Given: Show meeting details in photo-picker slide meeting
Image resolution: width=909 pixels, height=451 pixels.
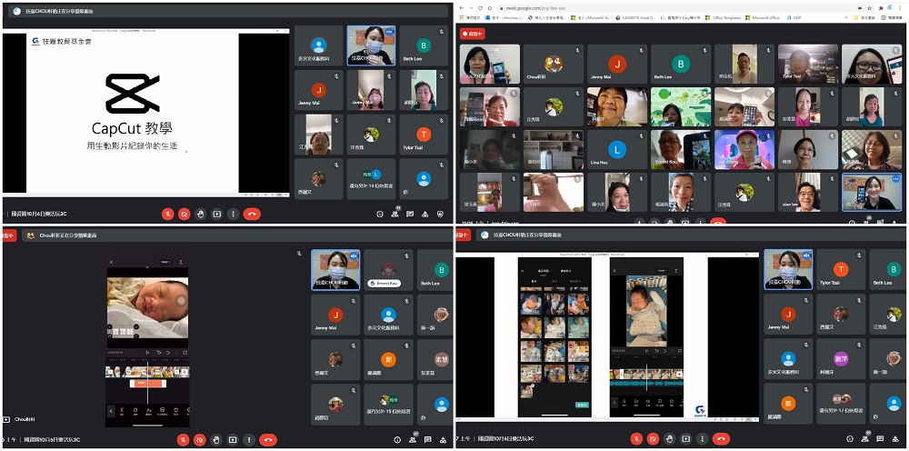Looking at the screenshot, I should click(x=849, y=439).
